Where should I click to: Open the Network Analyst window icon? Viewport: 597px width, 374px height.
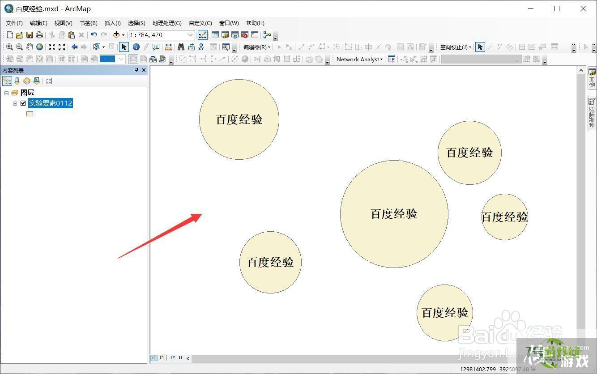tap(392, 59)
